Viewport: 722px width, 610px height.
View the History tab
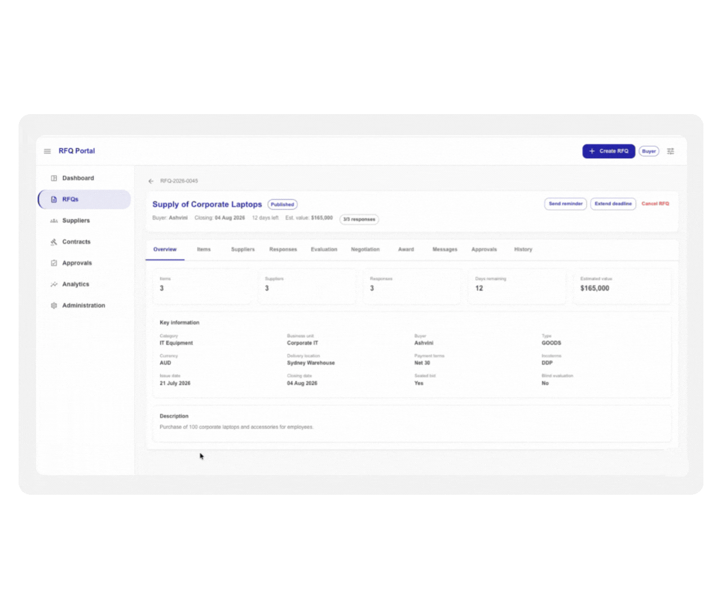(523, 250)
